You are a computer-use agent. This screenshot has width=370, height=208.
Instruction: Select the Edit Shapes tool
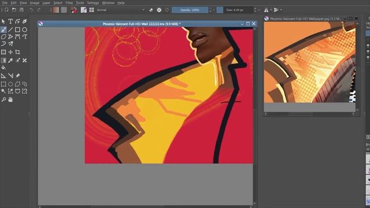tap(17, 21)
